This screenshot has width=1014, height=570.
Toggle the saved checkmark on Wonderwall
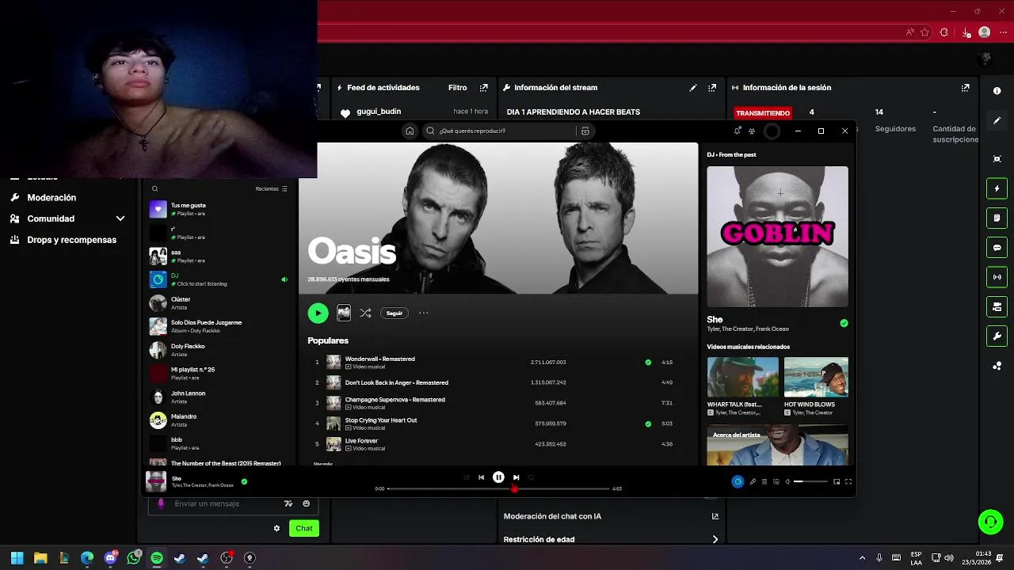click(x=648, y=363)
